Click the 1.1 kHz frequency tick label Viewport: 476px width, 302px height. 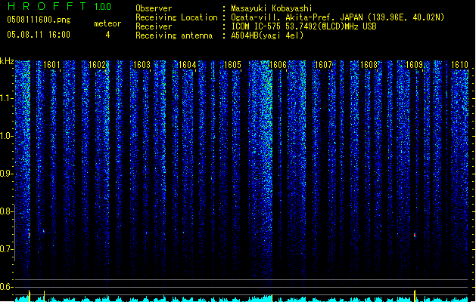[x=6, y=98]
